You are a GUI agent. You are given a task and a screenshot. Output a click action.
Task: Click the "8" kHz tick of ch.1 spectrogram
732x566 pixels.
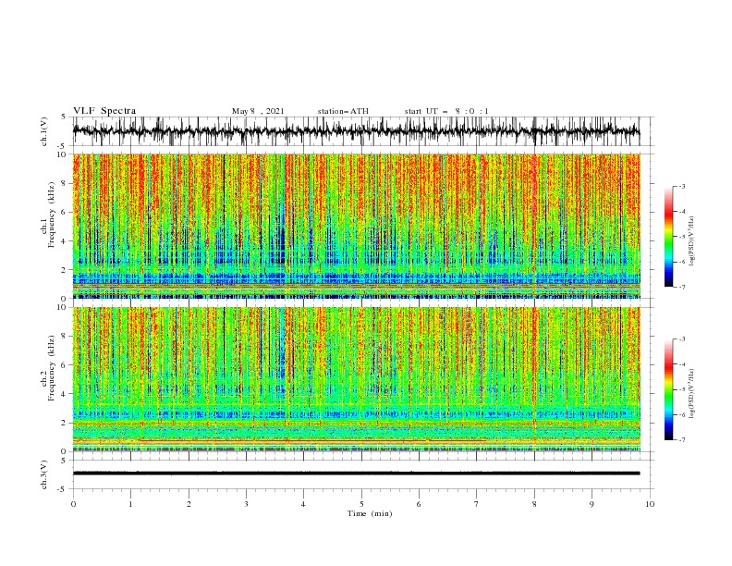(66, 183)
